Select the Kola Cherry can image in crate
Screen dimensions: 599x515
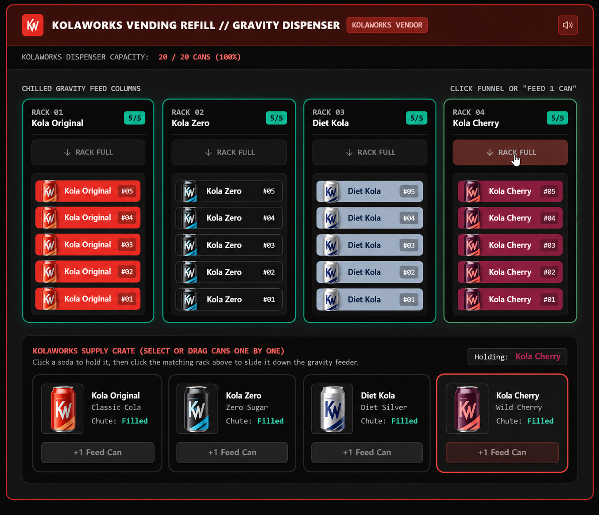point(467,409)
